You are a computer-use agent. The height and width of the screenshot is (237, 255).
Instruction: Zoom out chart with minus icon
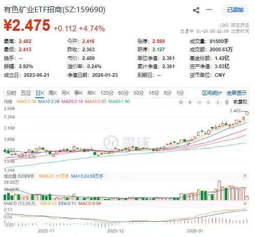coord(199,102)
